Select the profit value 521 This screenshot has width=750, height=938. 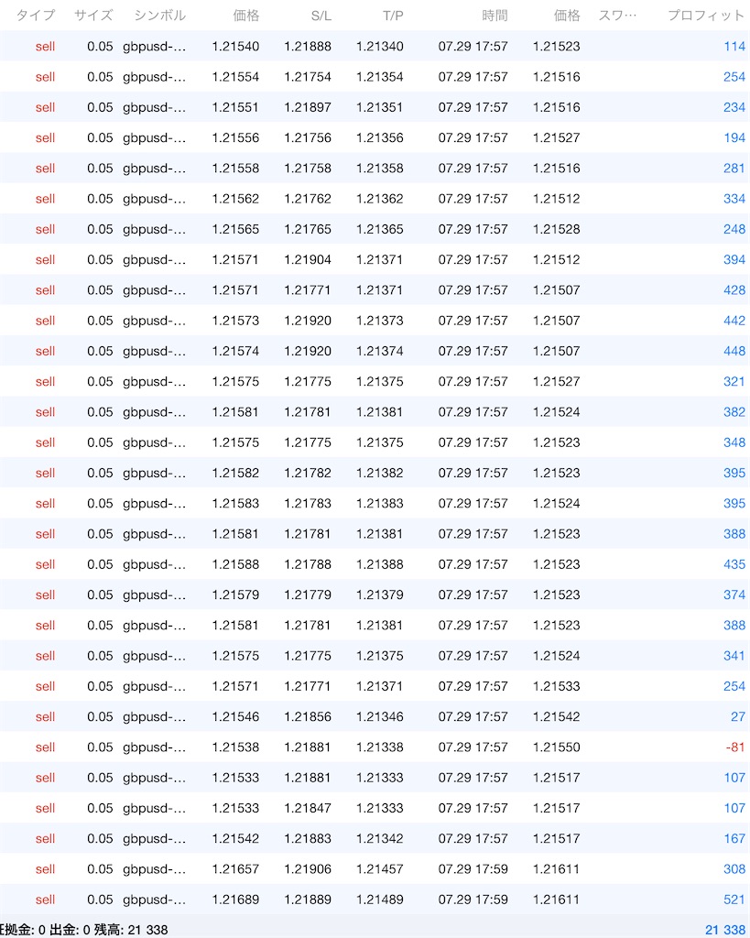click(x=734, y=900)
